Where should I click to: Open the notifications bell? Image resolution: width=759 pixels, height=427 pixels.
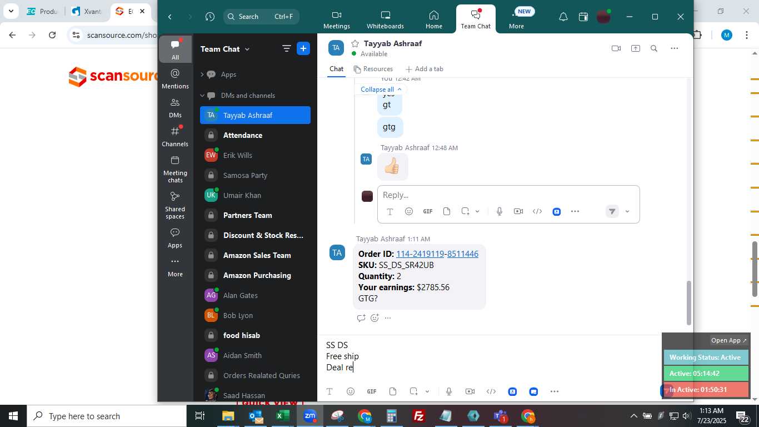tap(563, 17)
